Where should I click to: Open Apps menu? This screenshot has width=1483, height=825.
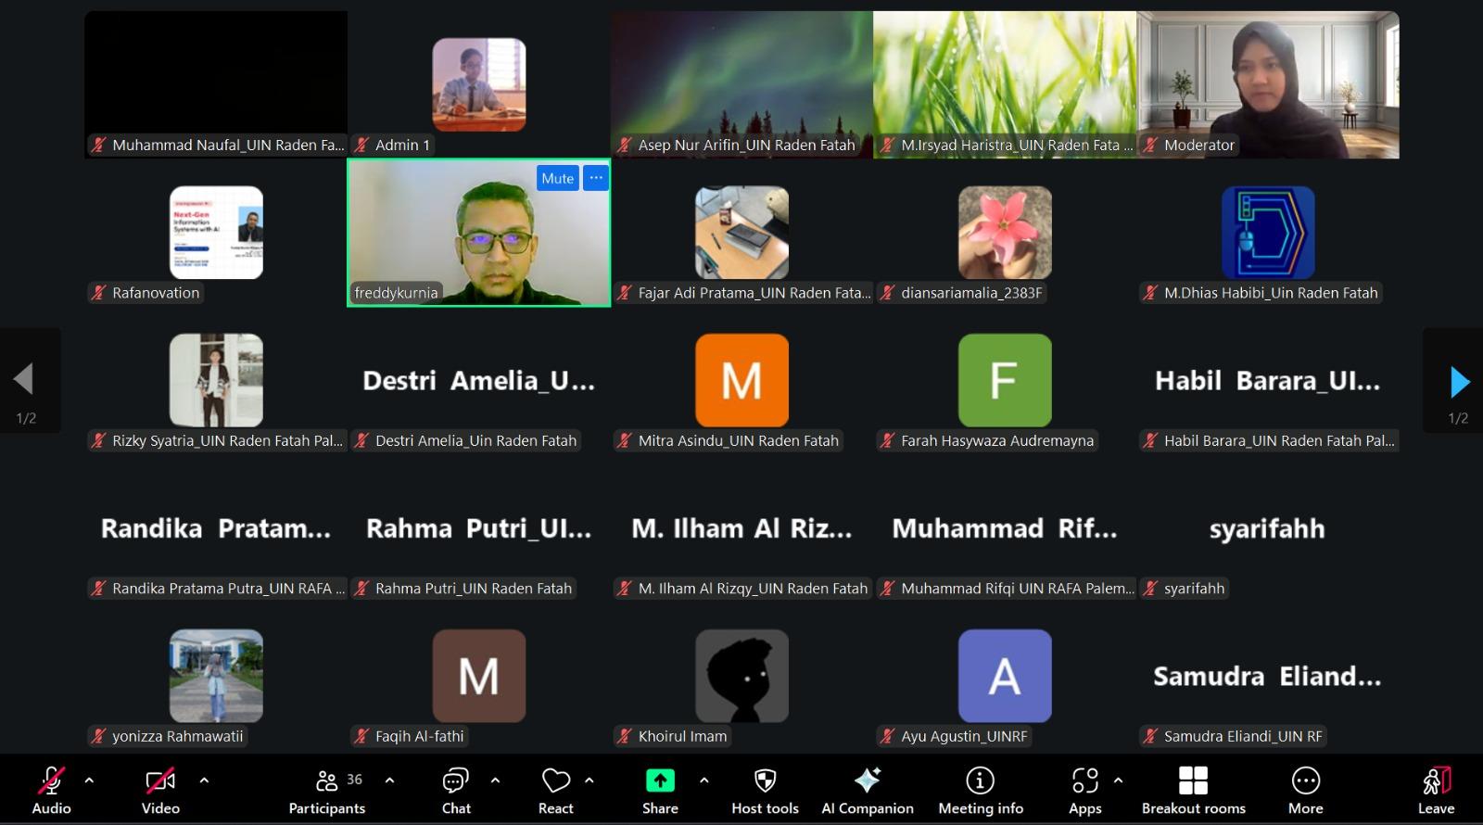click(1084, 790)
